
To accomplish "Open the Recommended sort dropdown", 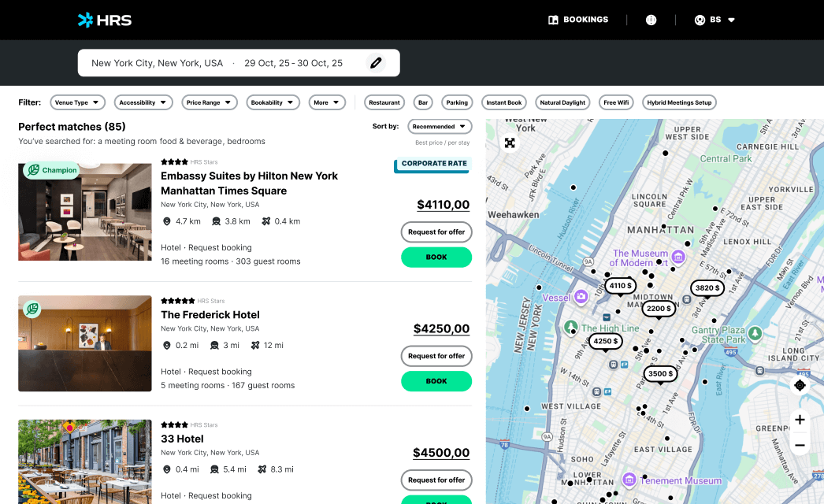I will point(440,127).
